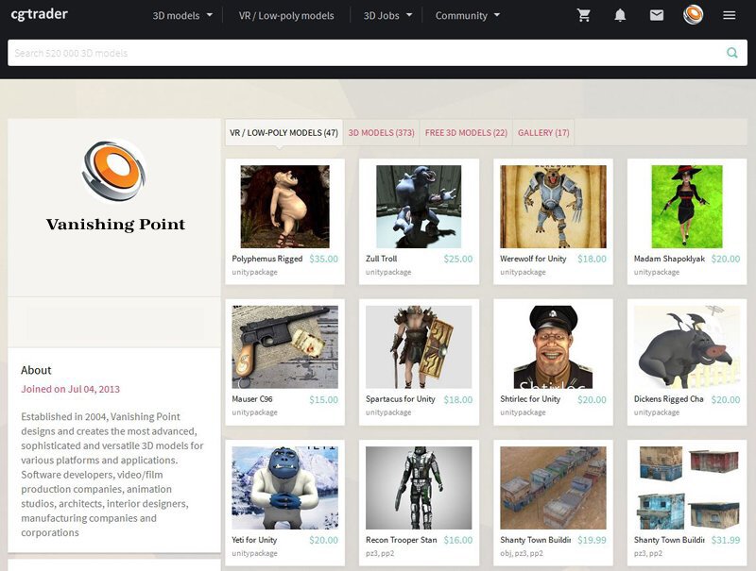756x571 pixels.
Task: Open the Recon Trooper thumbnail
Action: [419, 488]
